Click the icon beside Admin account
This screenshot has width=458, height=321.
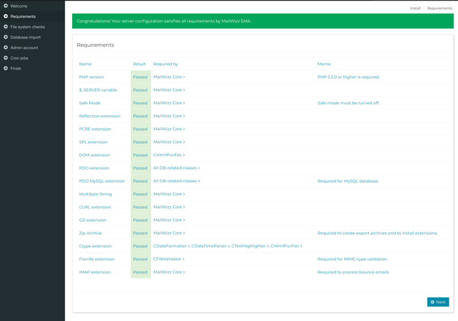[6, 48]
